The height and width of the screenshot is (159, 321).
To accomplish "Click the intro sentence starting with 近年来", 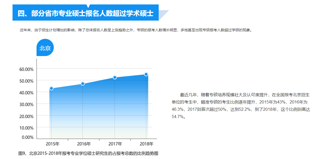I will 136,30.
